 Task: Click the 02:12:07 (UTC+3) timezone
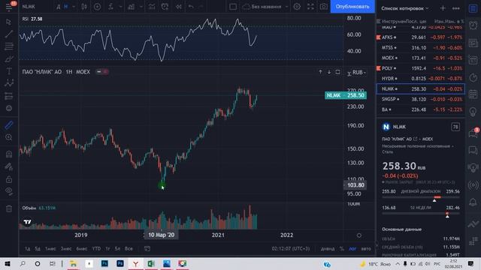coord(291,248)
